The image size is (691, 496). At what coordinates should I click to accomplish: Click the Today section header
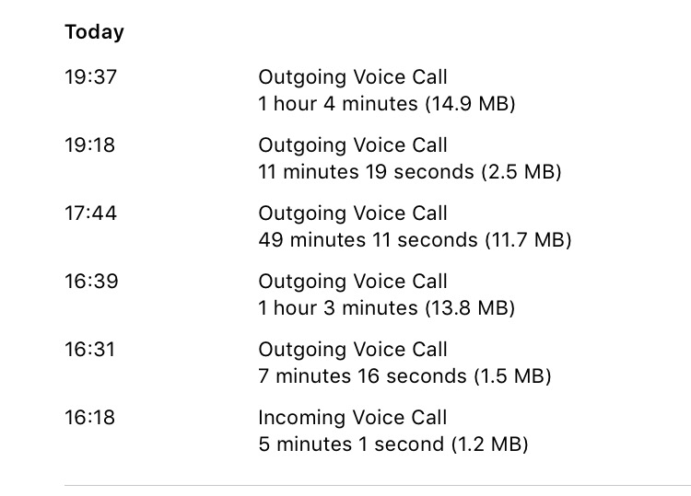[x=94, y=32]
